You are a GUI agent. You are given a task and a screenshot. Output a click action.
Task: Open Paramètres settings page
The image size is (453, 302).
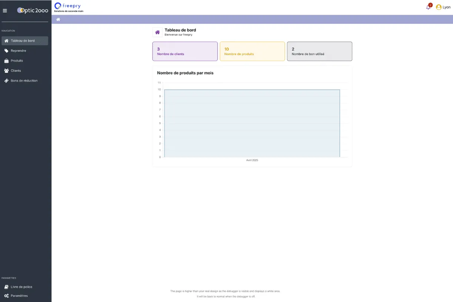tap(25, 296)
